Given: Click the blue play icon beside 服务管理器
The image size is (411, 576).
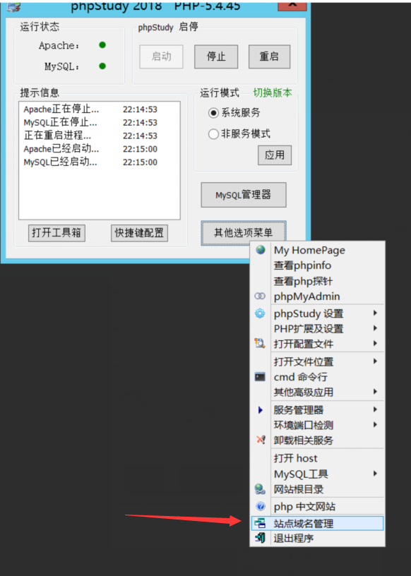Looking at the screenshot, I should pyautogui.click(x=261, y=409).
